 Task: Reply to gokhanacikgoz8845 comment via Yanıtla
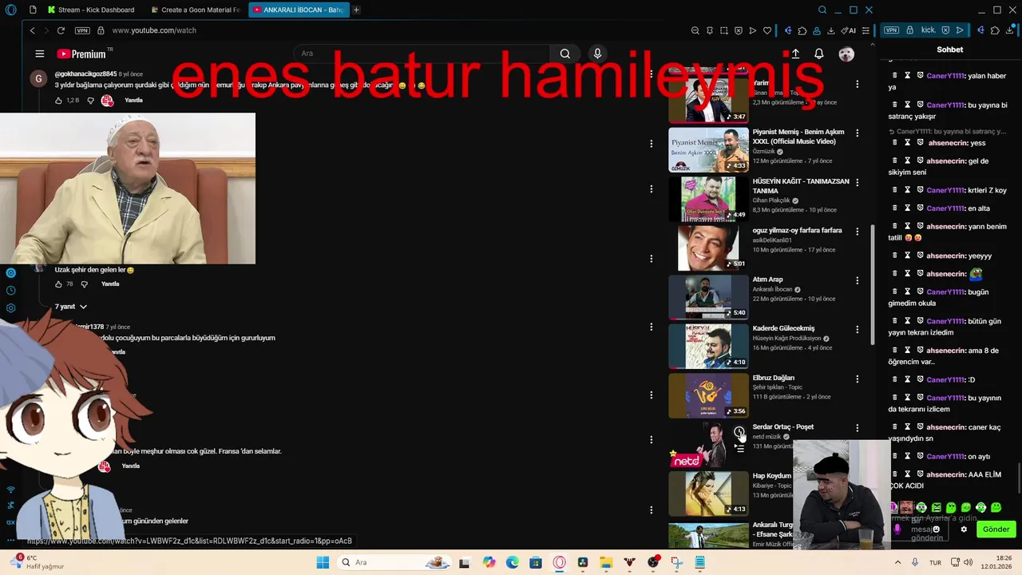coord(133,101)
